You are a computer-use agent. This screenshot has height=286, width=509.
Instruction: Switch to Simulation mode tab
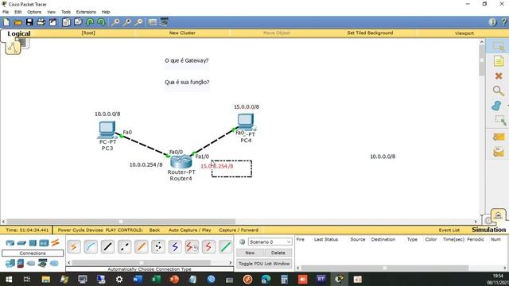488,230
